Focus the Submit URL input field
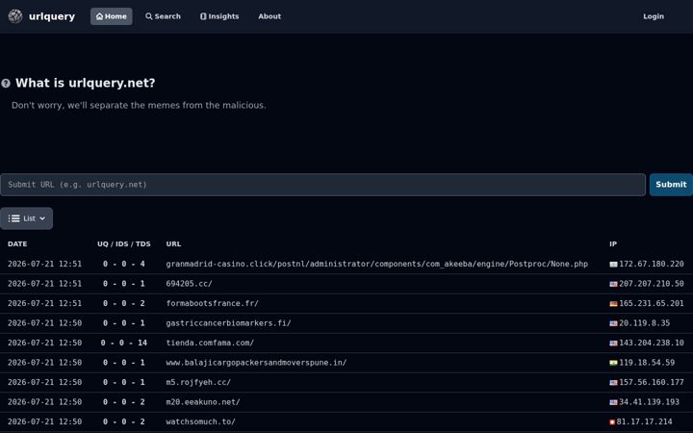This screenshot has width=693, height=433. pos(323,185)
